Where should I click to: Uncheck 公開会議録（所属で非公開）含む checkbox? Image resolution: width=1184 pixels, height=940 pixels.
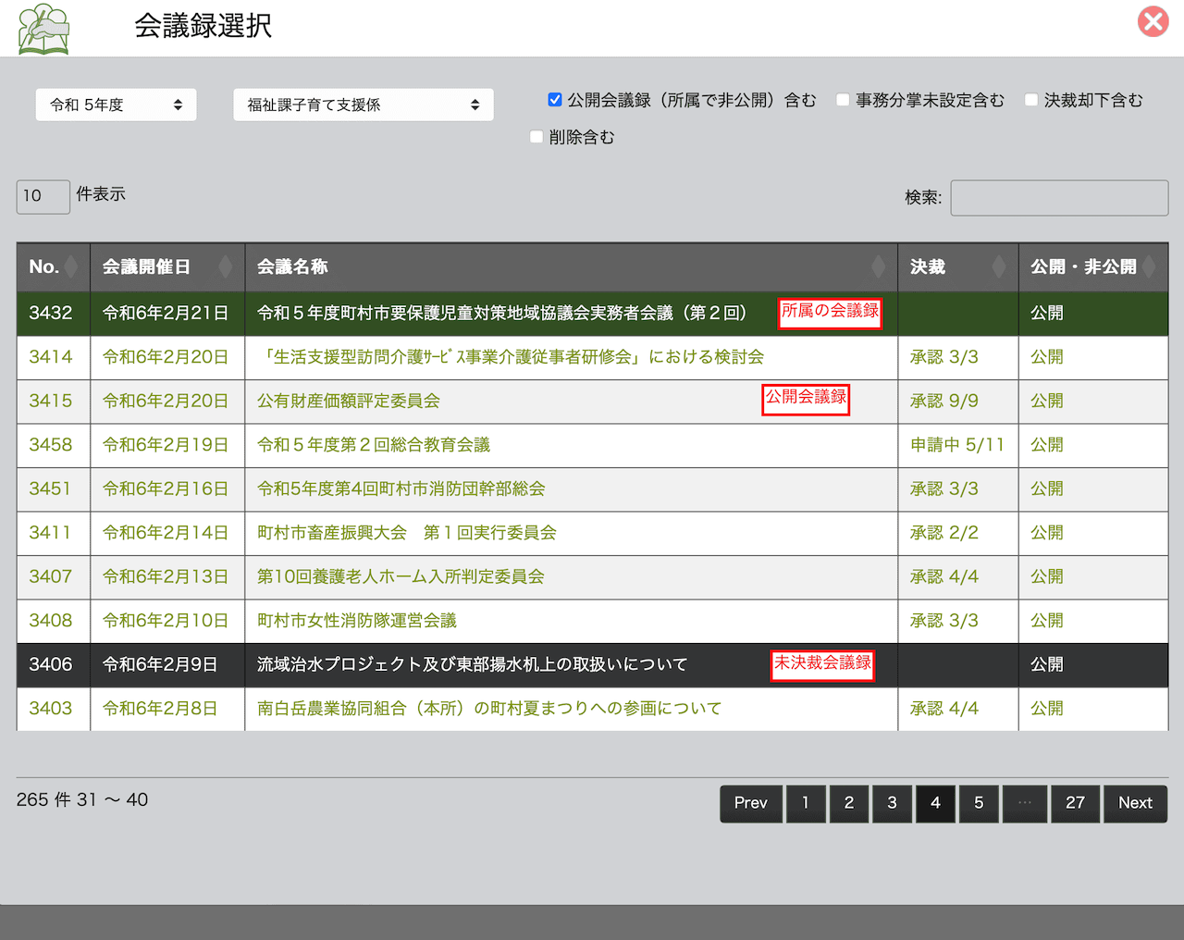555,100
